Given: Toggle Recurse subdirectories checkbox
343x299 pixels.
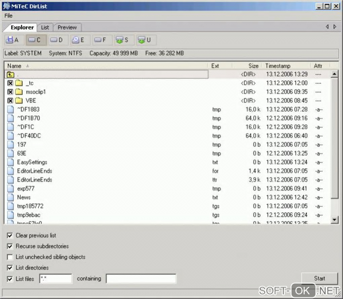Looking at the screenshot, I should click(x=10, y=246).
